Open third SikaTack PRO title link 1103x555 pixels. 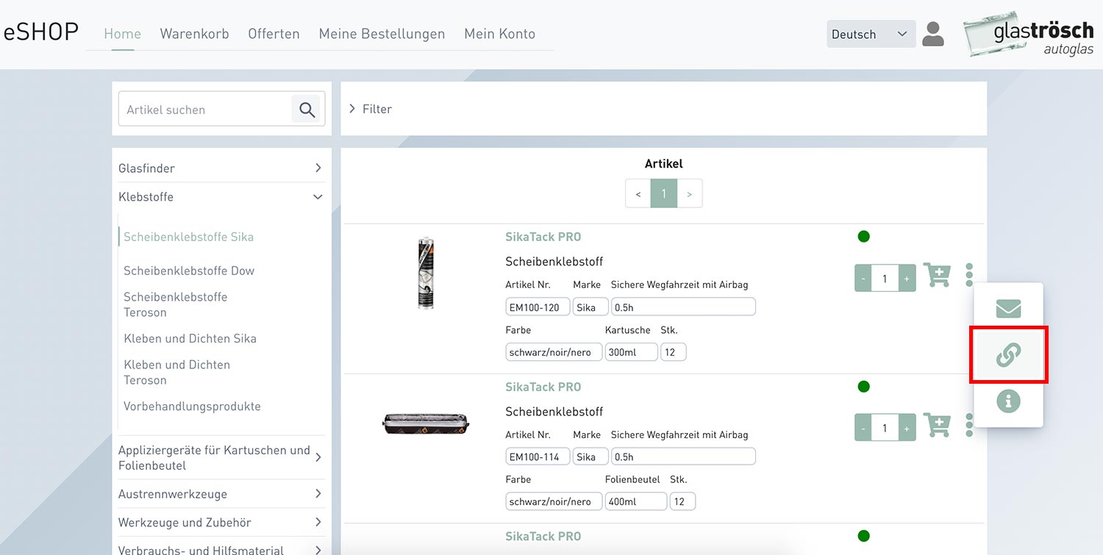tap(543, 537)
